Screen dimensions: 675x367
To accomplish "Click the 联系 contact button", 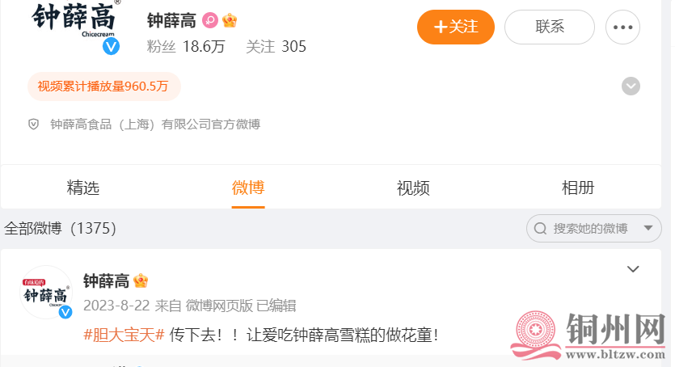I will (x=550, y=27).
